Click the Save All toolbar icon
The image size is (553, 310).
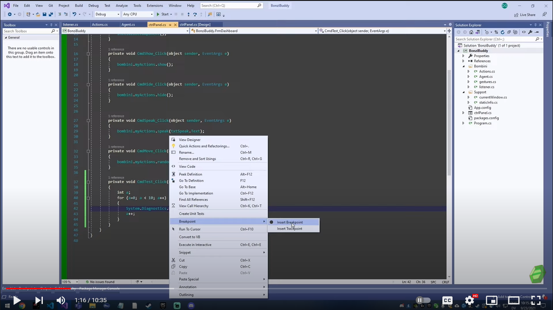(50, 14)
